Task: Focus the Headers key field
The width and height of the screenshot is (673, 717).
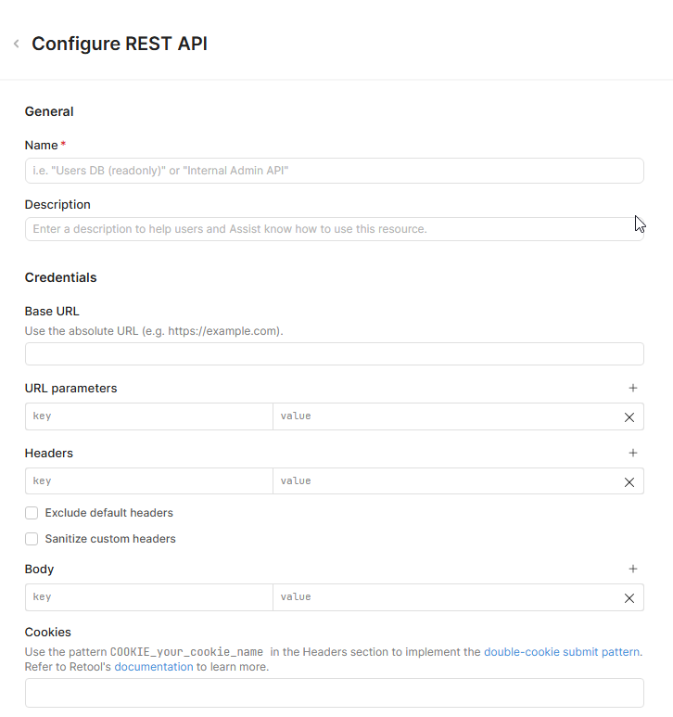Action: pyautogui.click(x=148, y=481)
